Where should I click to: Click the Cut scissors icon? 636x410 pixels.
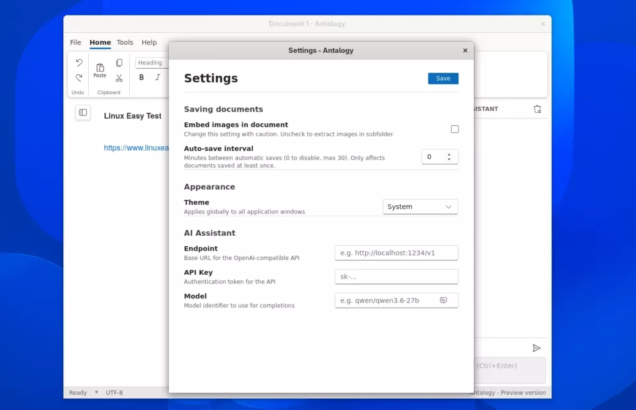(119, 78)
